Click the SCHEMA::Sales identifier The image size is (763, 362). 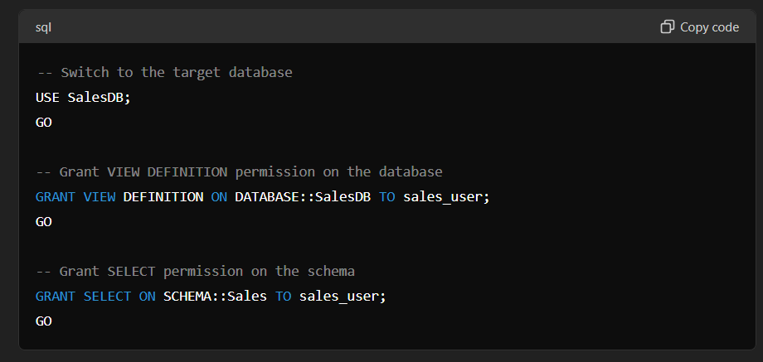pos(215,296)
